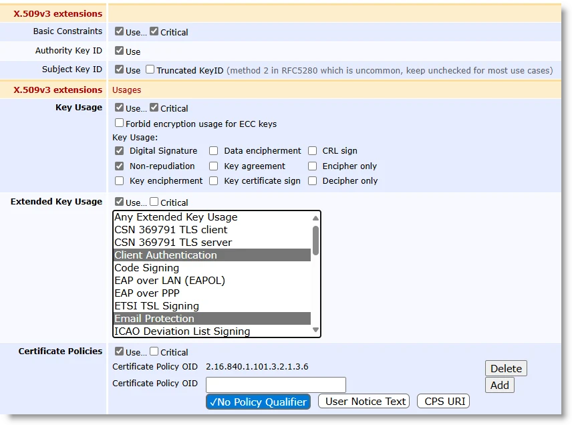This screenshot has width=572, height=425.
Task: Click the empty Certificate Policy OID field
Action: point(276,384)
